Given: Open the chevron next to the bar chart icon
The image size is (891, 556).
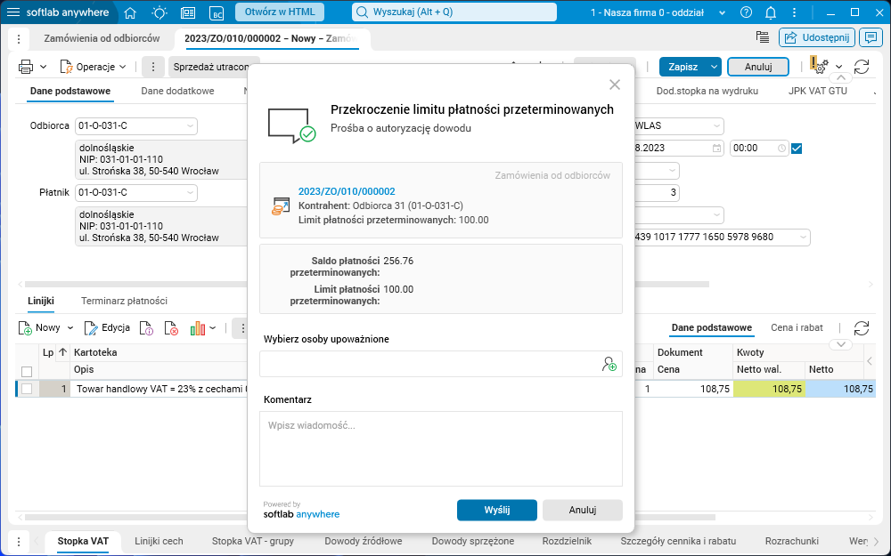Looking at the screenshot, I should pos(214,327).
